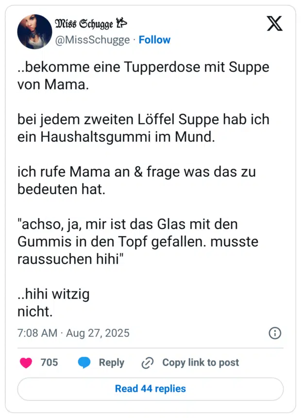Image resolution: width=301 pixels, height=418 pixels.
Task: Click the 7:08 AM time label
Action: point(35,333)
